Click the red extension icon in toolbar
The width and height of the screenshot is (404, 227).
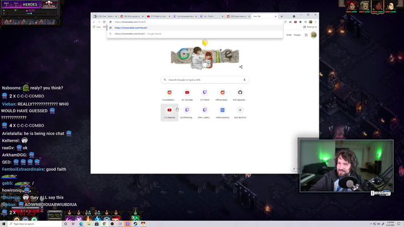[295, 22]
